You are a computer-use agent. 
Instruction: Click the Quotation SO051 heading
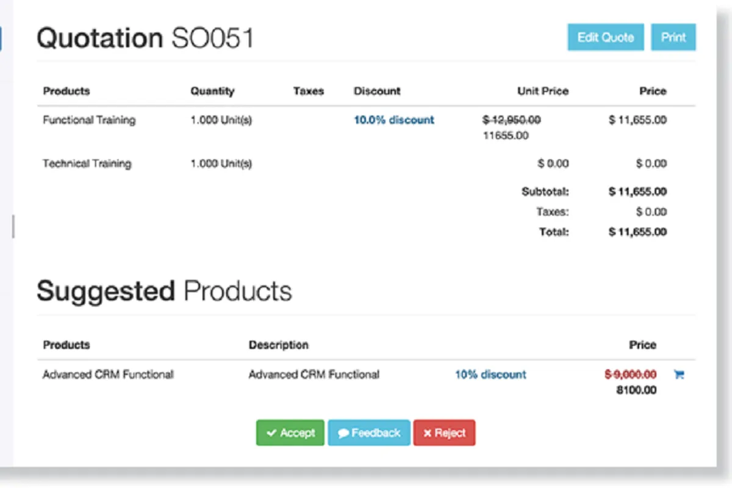pos(145,38)
